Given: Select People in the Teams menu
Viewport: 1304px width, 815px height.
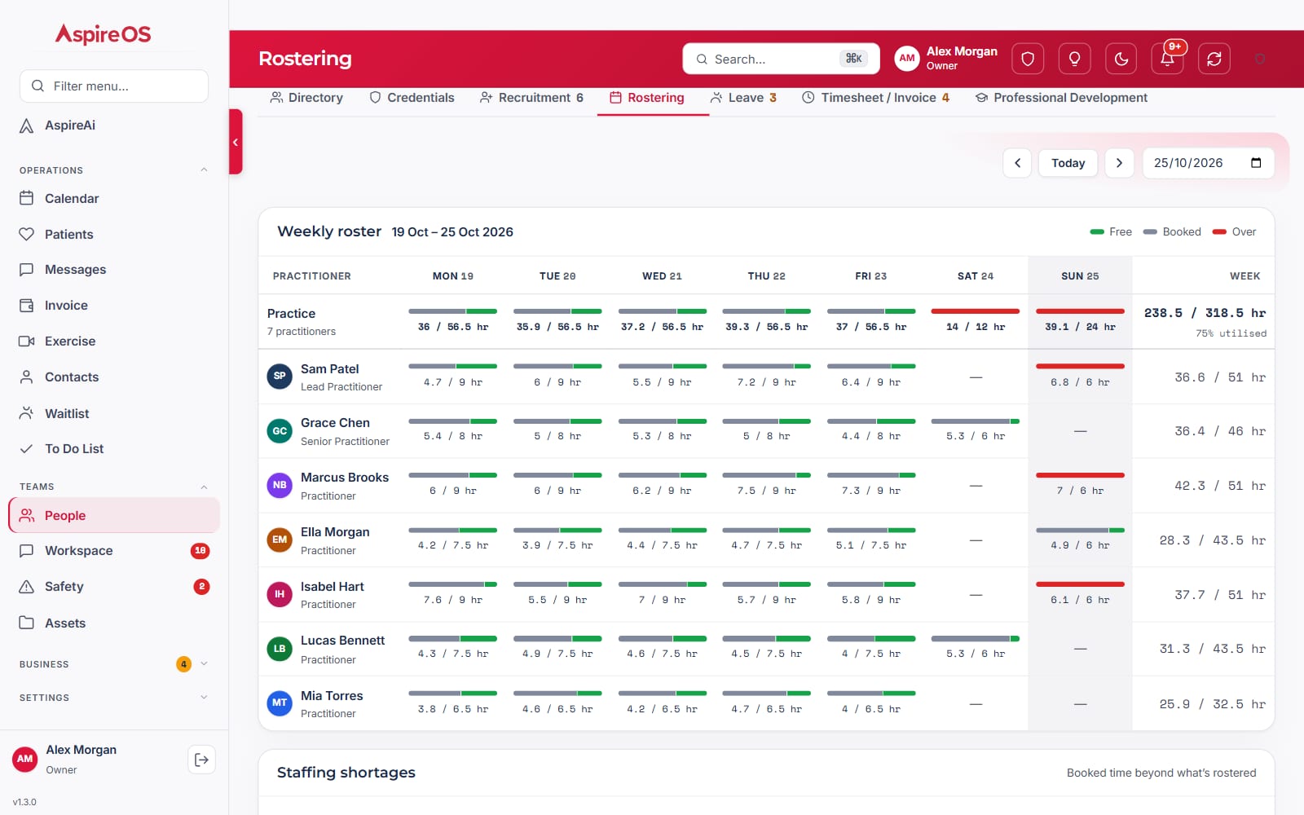Looking at the screenshot, I should [114, 515].
